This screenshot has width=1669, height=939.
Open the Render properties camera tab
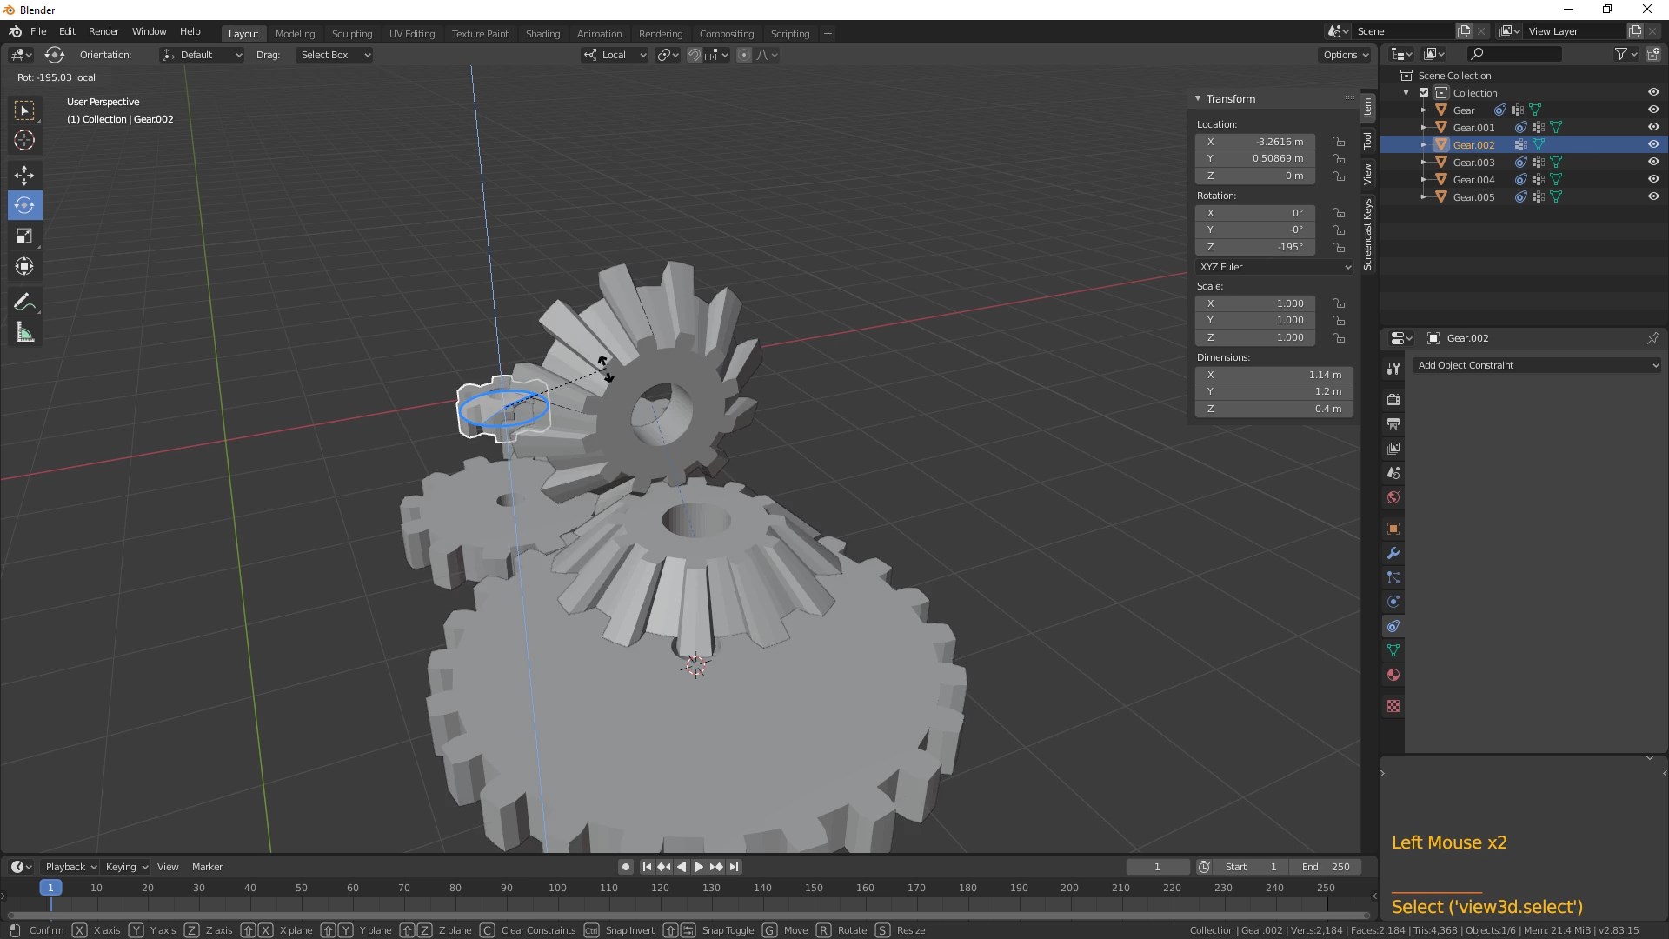click(x=1393, y=400)
